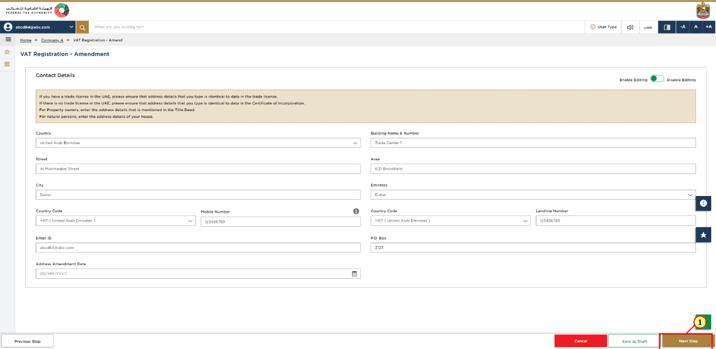Click the search magnifier icon
Screen dimensions: 716x349
82,27
